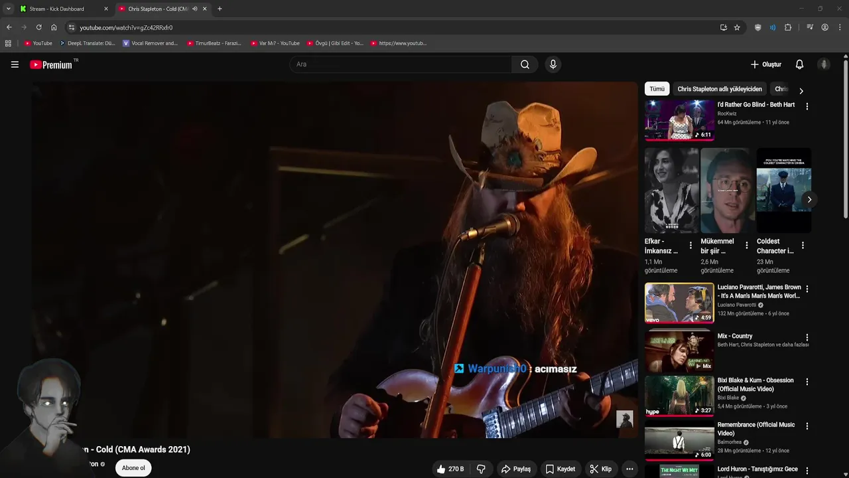Open Vocal Remover bookmark
The image size is (849, 478).
151,43
